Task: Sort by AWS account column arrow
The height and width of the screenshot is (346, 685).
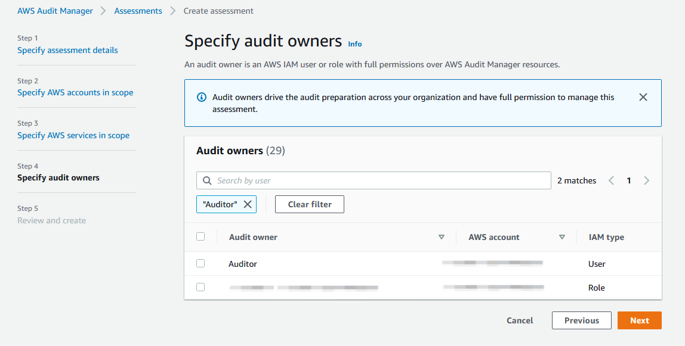Action: pyautogui.click(x=562, y=237)
